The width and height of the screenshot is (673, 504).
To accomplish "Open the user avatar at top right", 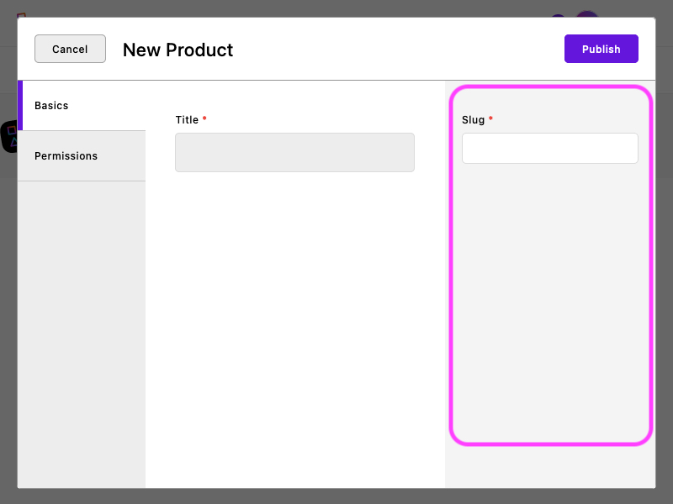I will (587, 14).
